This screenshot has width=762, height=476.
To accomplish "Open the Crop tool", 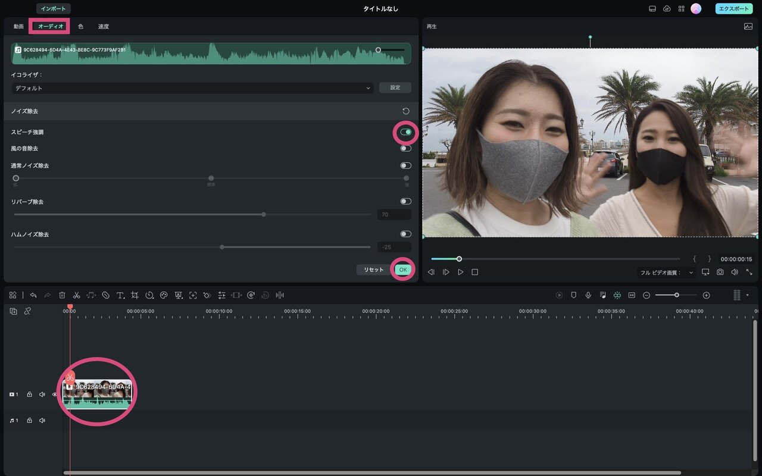I will [135, 295].
